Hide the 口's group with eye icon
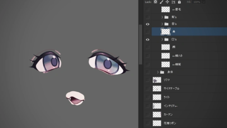The width and height of the screenshot is (227, 128). click(148, 40)
